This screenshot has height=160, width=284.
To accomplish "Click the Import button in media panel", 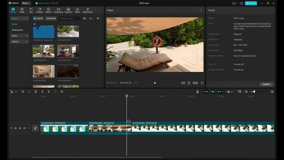I will (38, 18).
